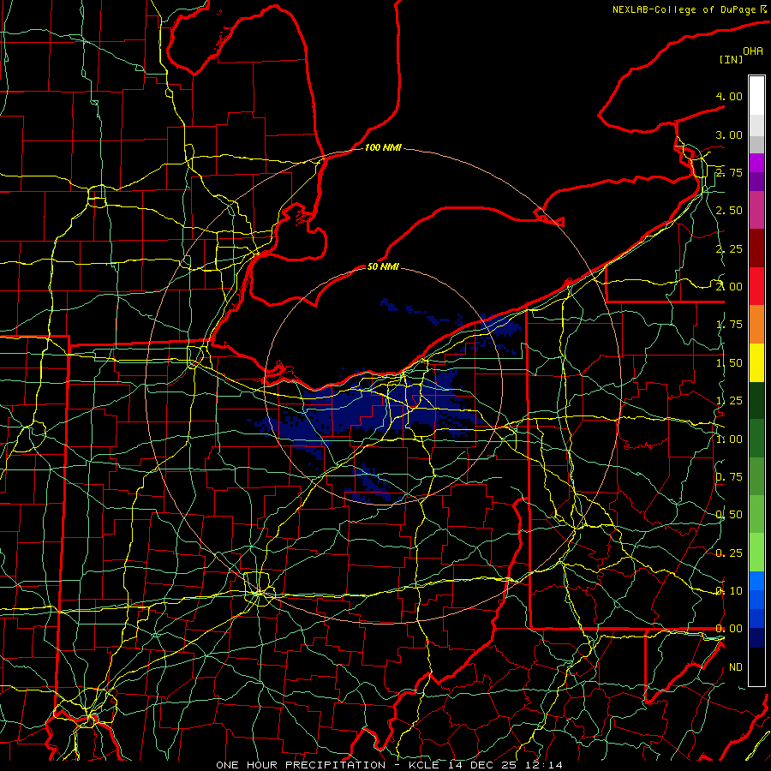Click the 0.75 legend value
The height and width of the screenshot is (771, 771).
click(x=729, y=477)
